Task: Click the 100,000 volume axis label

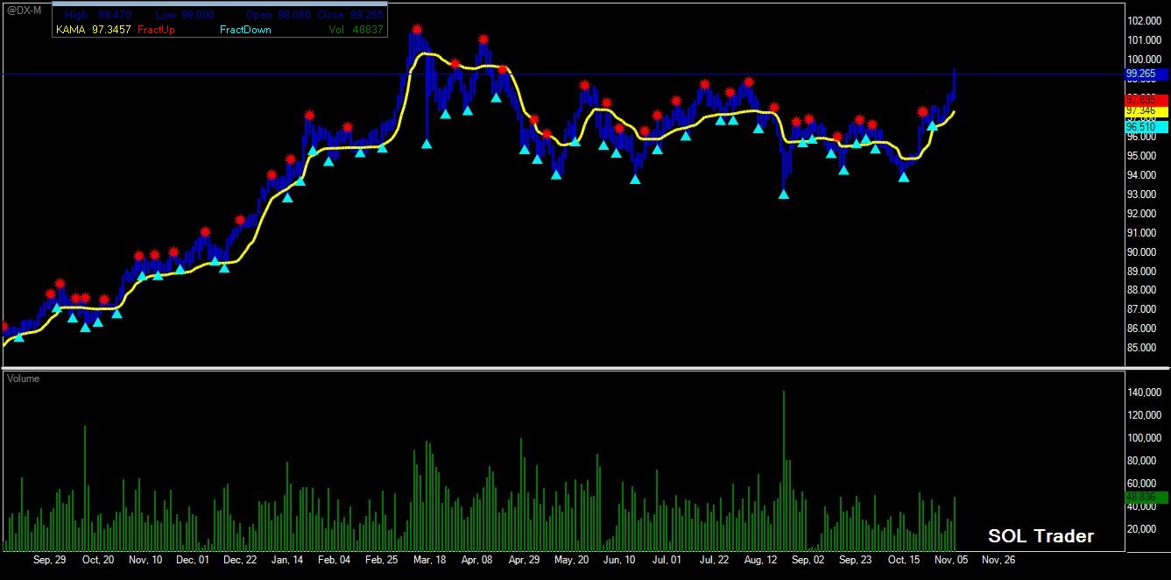Action: click(x=1145, y=438)
